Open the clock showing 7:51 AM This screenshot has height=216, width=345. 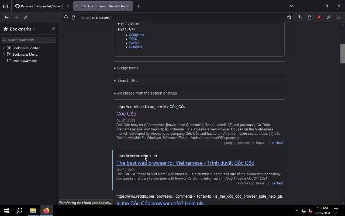point(322,211)
